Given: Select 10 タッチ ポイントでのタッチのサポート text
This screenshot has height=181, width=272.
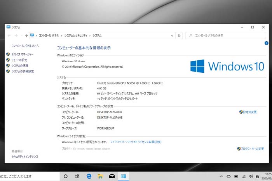Looking at the screenshot, I should [x=117, y=98].
